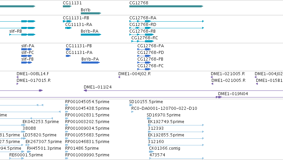Click the EK042253.5prime EST label
The height and width of the screenshot is (160, 283).
[41, 122]
